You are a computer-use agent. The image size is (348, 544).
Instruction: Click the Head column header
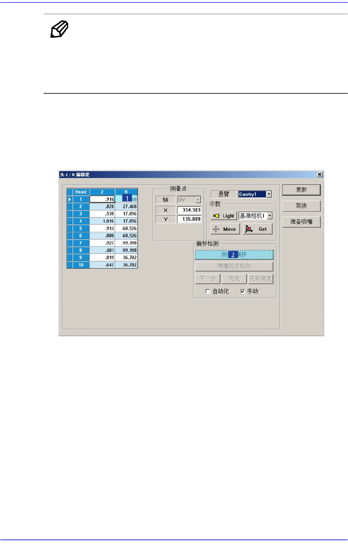click(x=81, y=192)
